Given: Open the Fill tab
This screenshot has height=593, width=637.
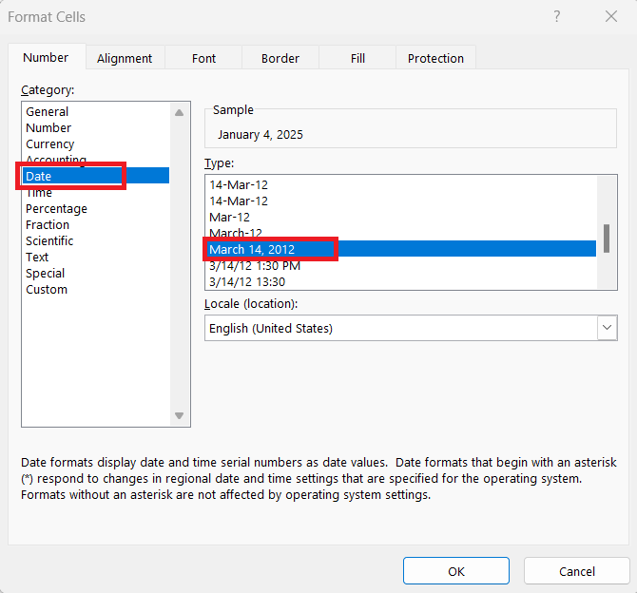Looking at the screenshot, I should pyautogui.click(x=357, y=59).
